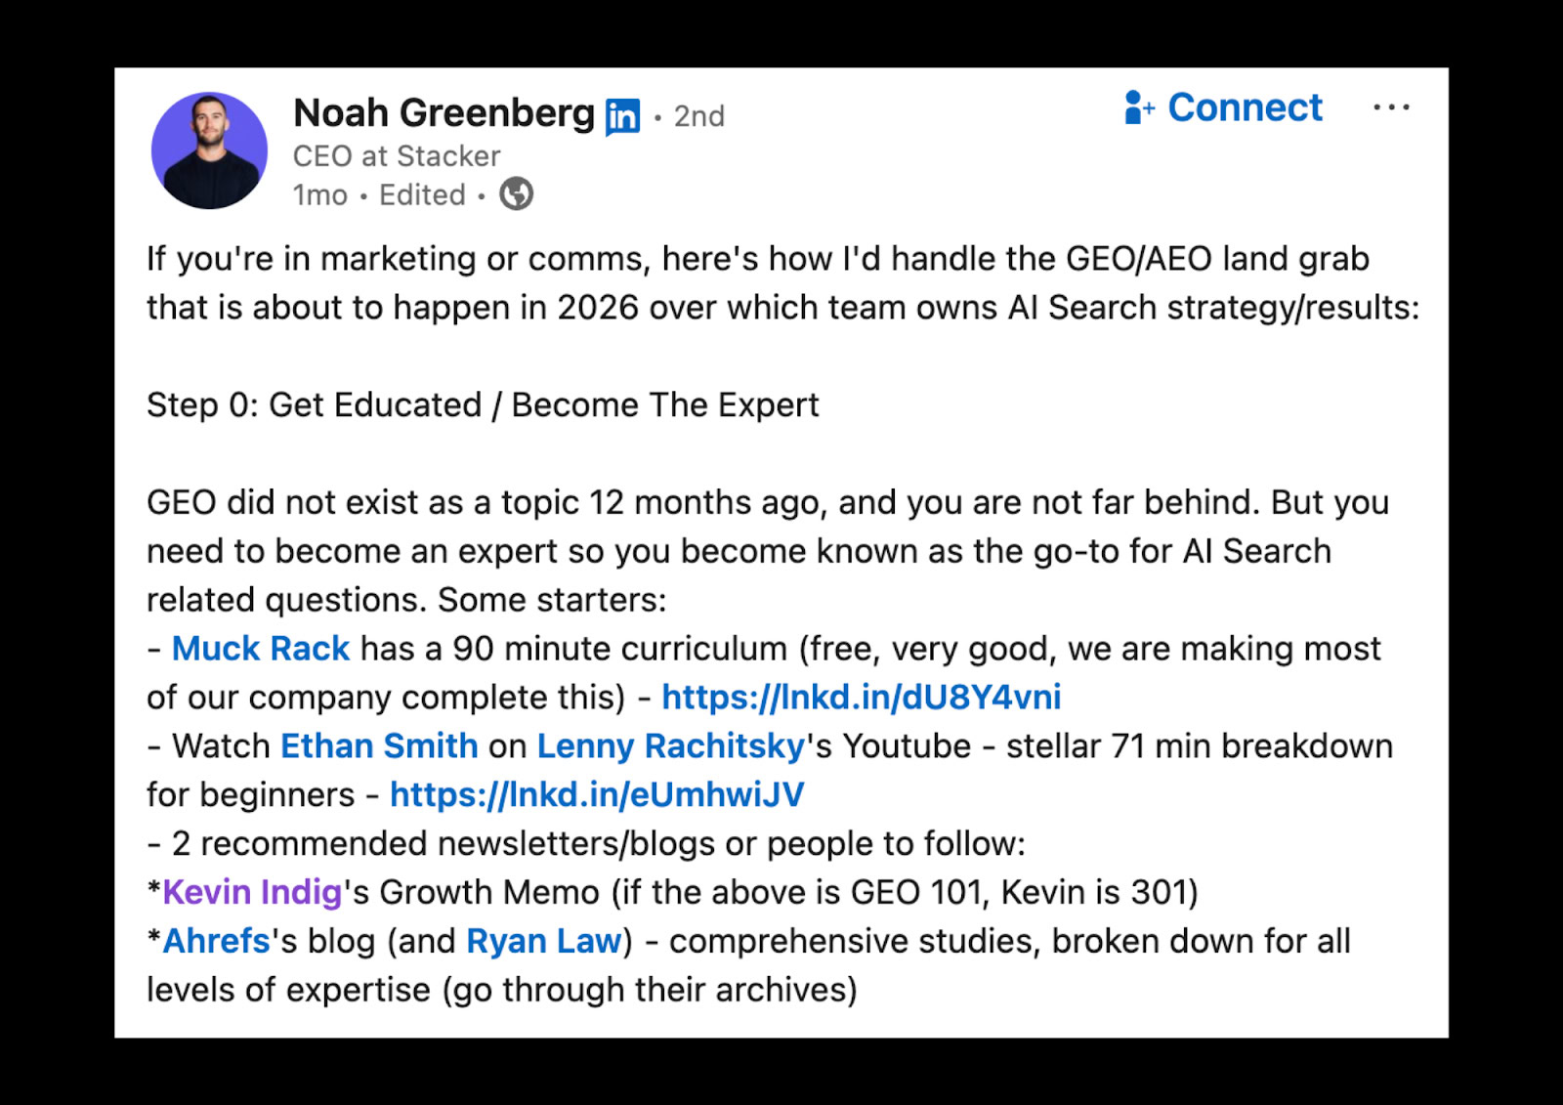The width and height of the screenshot is (1563, 1105).
Task: Click the globe visibility icon
Action: tap(516, 194)
